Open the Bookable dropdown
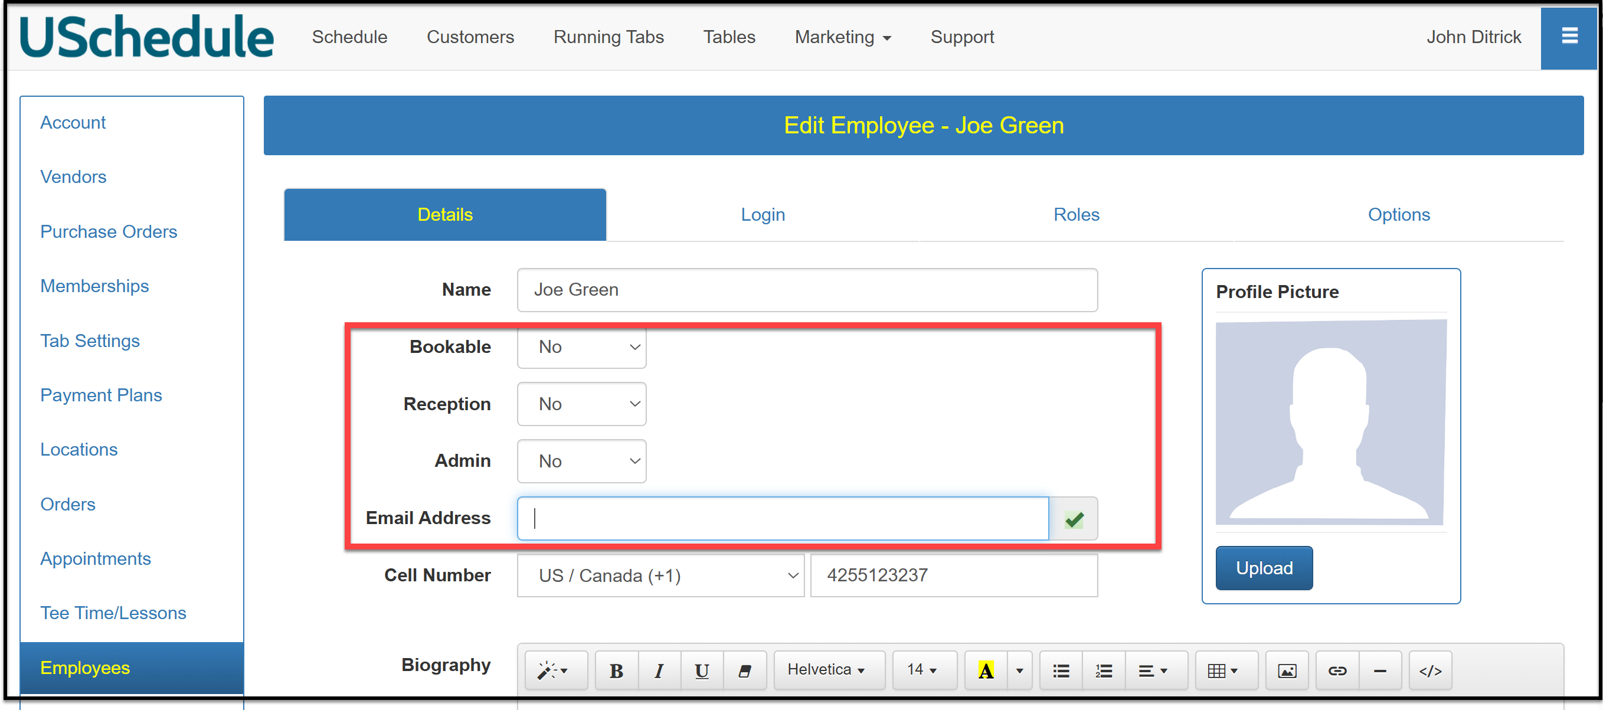Screen dimensions: 1603x710 pos(582,346)
